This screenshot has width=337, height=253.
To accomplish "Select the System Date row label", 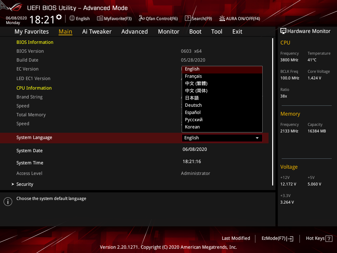I will click(29, 151).
